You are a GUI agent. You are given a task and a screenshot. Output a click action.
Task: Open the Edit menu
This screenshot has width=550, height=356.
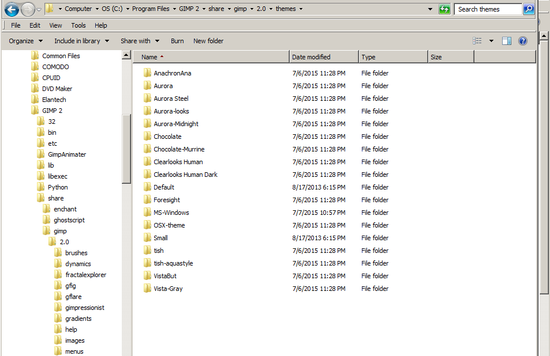click(35, 25)
